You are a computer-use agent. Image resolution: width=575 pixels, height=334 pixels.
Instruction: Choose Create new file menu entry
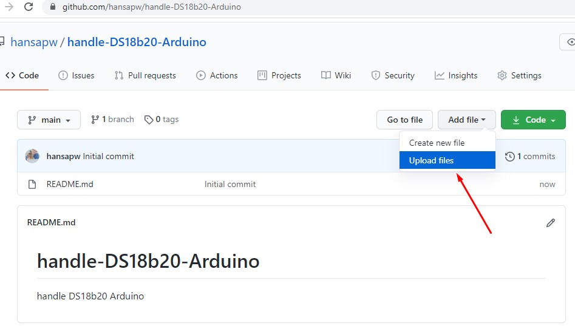tap(447, 143)
